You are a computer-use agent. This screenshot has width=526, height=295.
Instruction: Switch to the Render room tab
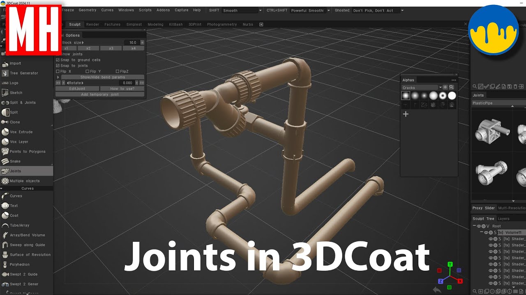(92, 24)
